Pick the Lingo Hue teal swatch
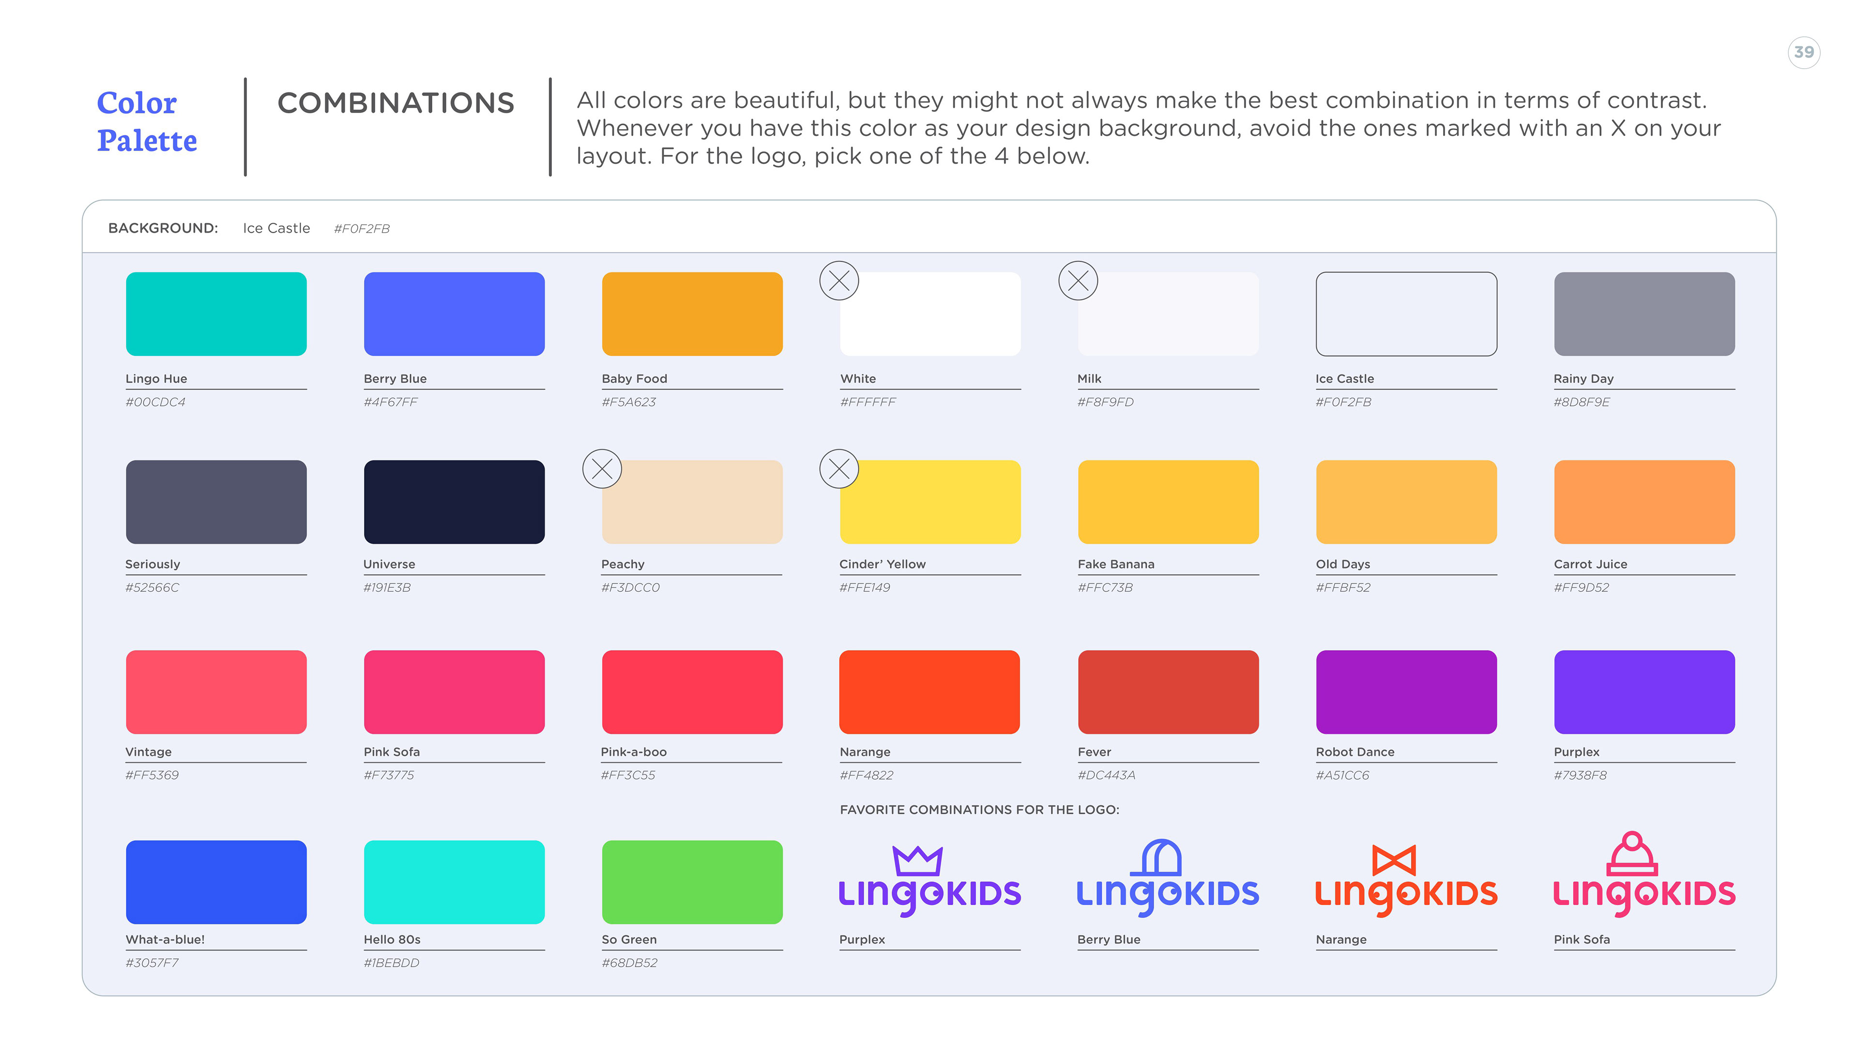The height and width of the screenshot is (1045, 1859). 216,313
